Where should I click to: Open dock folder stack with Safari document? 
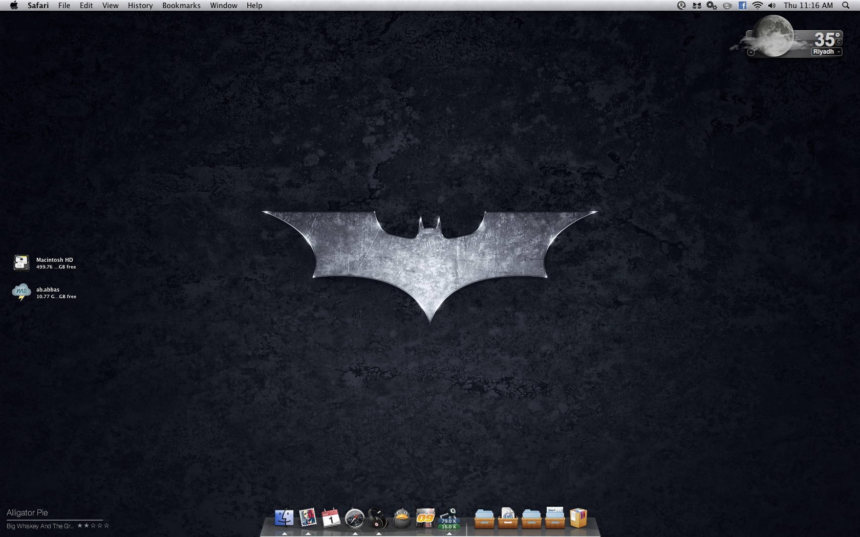(x=507, y=518)
